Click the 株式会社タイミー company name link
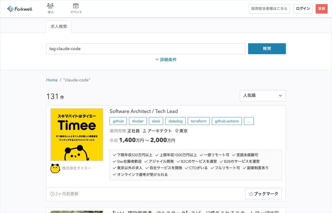 (x=77, y=168)
